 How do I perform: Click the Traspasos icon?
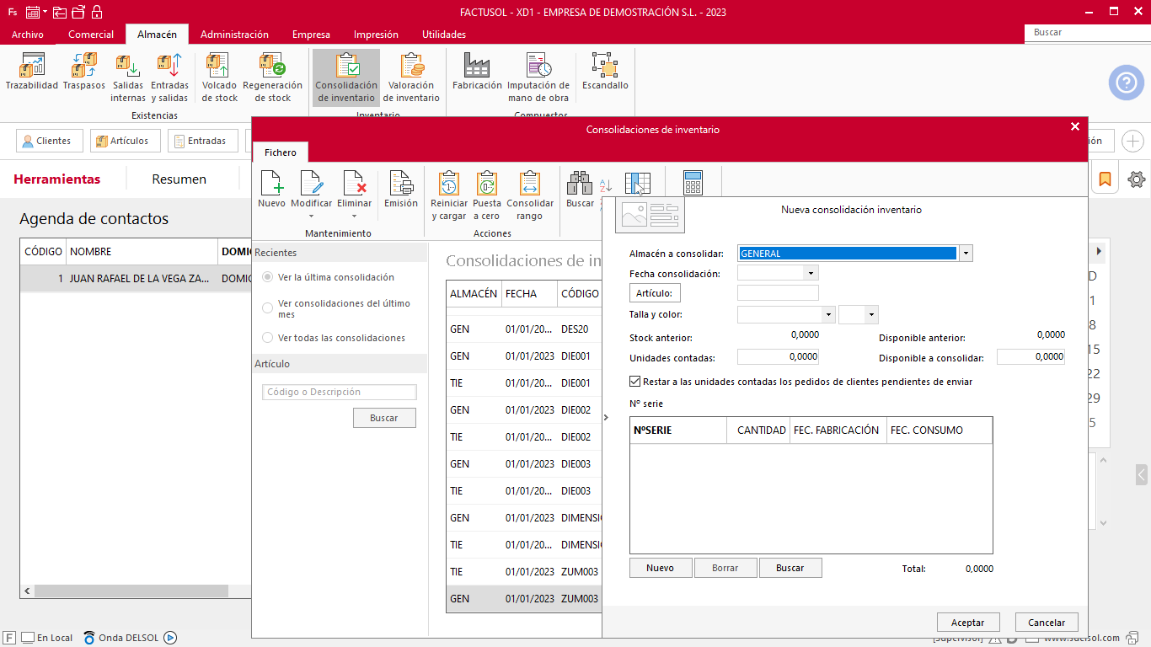pyautogui.click(x=84, y=72)
